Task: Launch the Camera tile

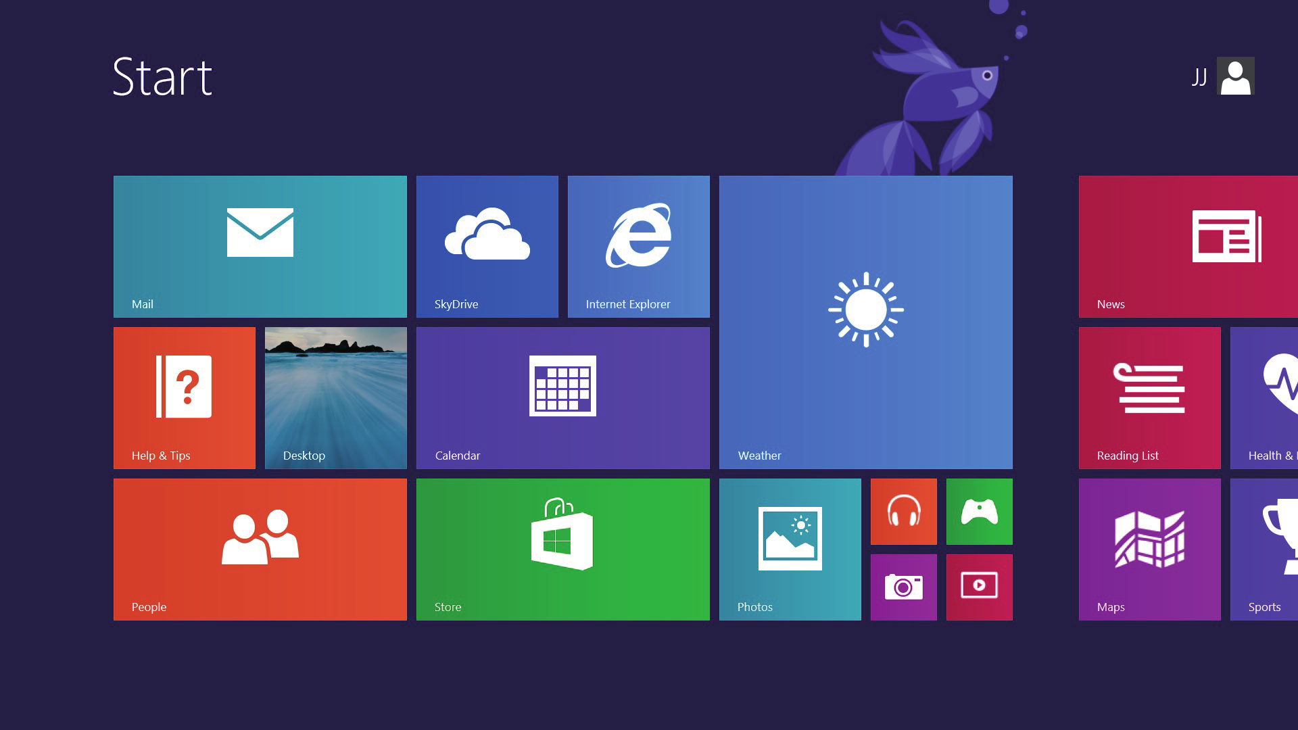Action: click(x=904, y=587)
